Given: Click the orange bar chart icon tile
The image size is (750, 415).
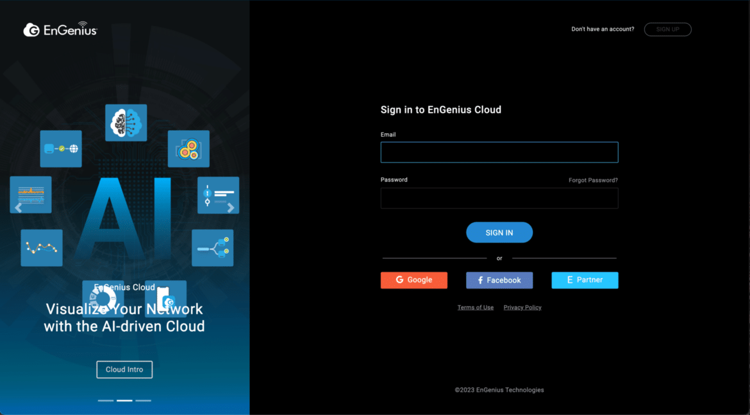Looking at the screenshot, I should point(31,195).
